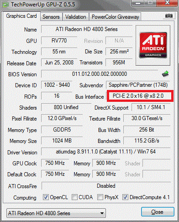Toggle the PhysX checkbox
This screenshot has width=179, height=222.
pyautogui.click(x=100, y=197)
